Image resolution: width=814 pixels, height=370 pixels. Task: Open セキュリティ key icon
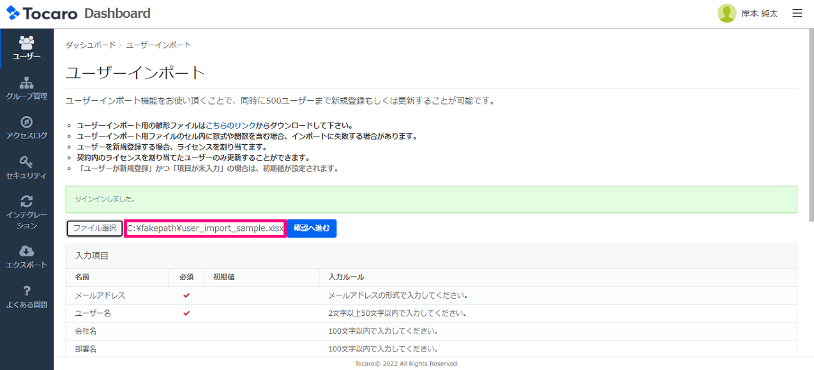click(27, 162)
